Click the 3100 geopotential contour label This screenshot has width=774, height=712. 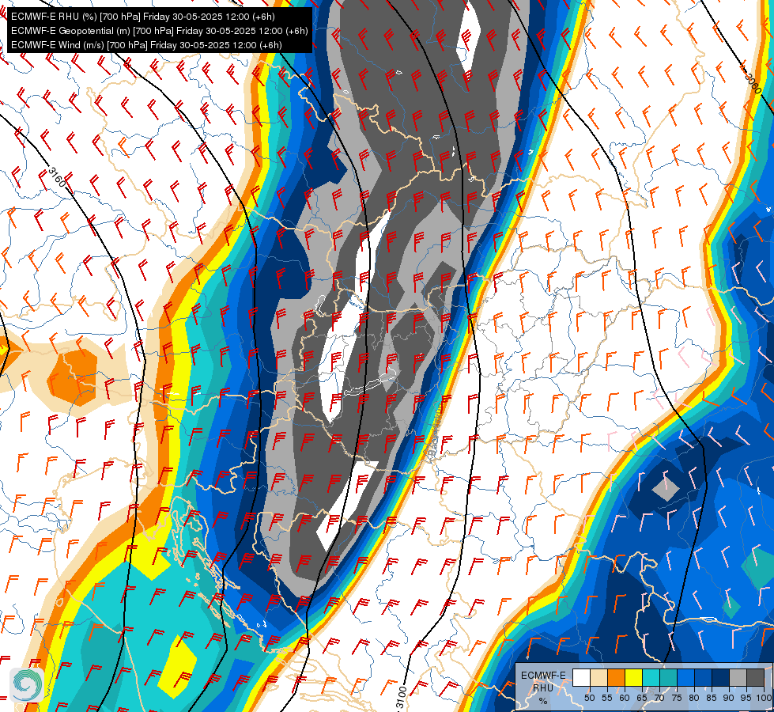402,697
